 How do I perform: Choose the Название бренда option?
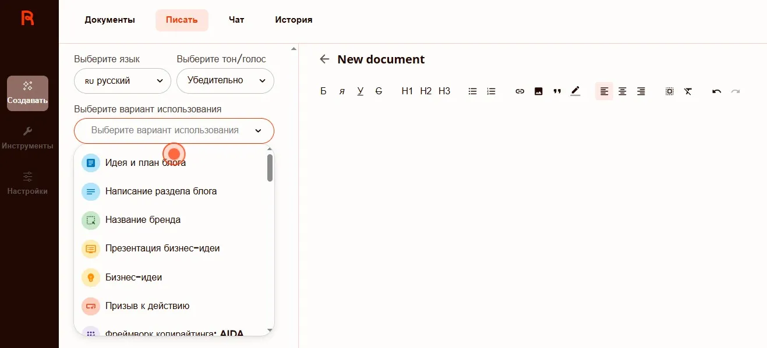pos(171,220)
